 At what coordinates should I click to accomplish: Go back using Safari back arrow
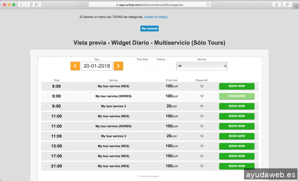pyautogui.click(x=21, y=4)
